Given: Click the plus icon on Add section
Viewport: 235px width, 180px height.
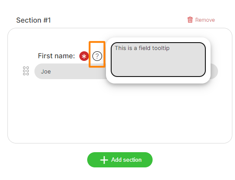Looking at the screenshot, I should 104,160.
